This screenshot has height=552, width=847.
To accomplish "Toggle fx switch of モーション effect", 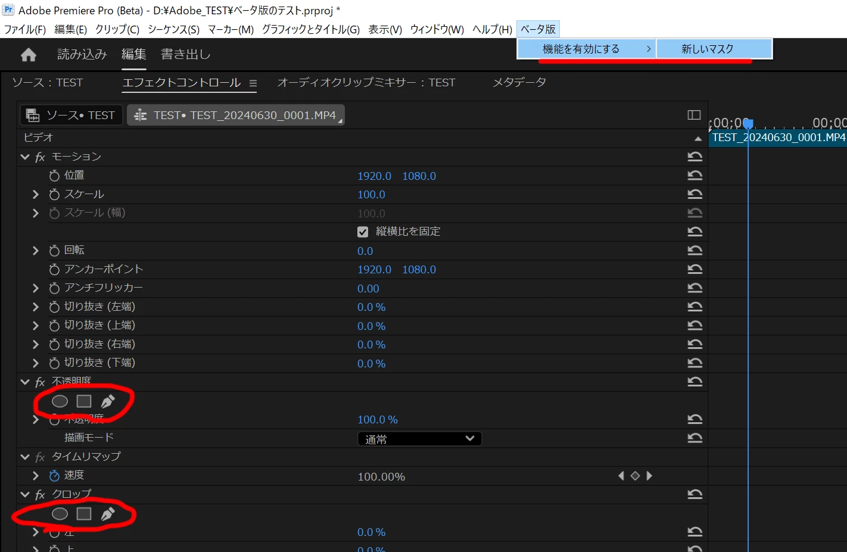I will tap(40, 157).
